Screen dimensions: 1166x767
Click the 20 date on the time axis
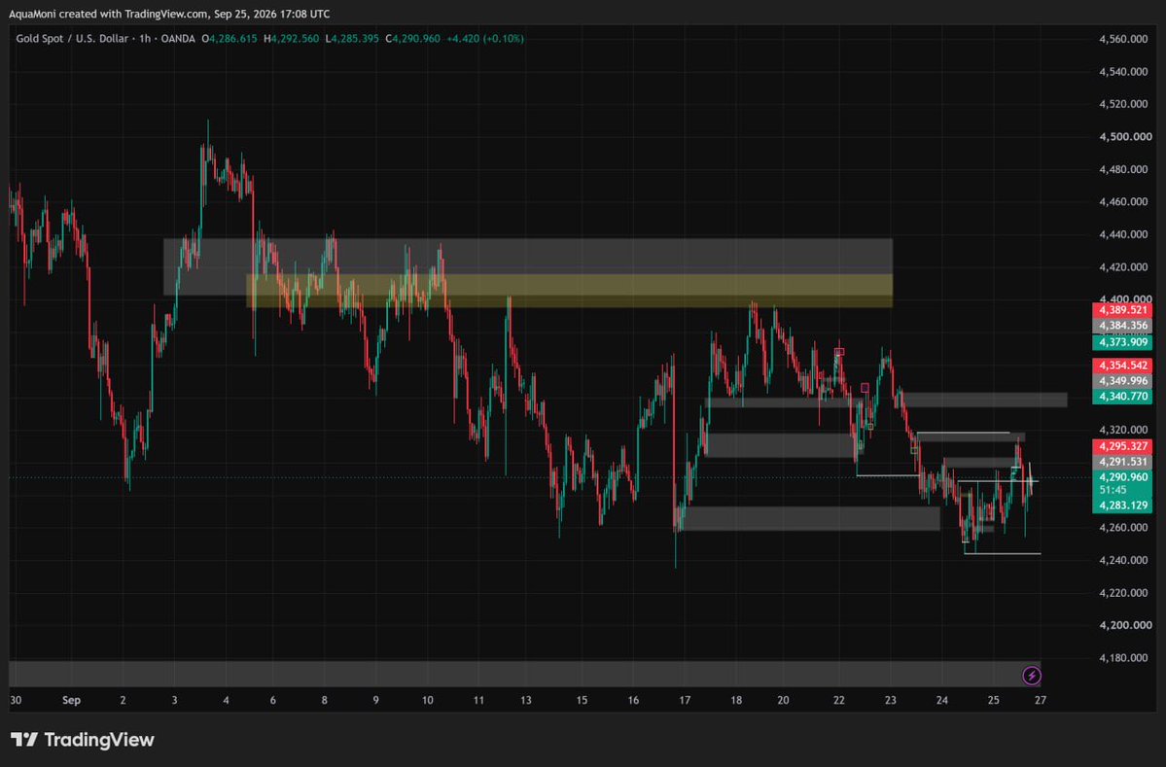pyautogui.click(x=783, y=700)
